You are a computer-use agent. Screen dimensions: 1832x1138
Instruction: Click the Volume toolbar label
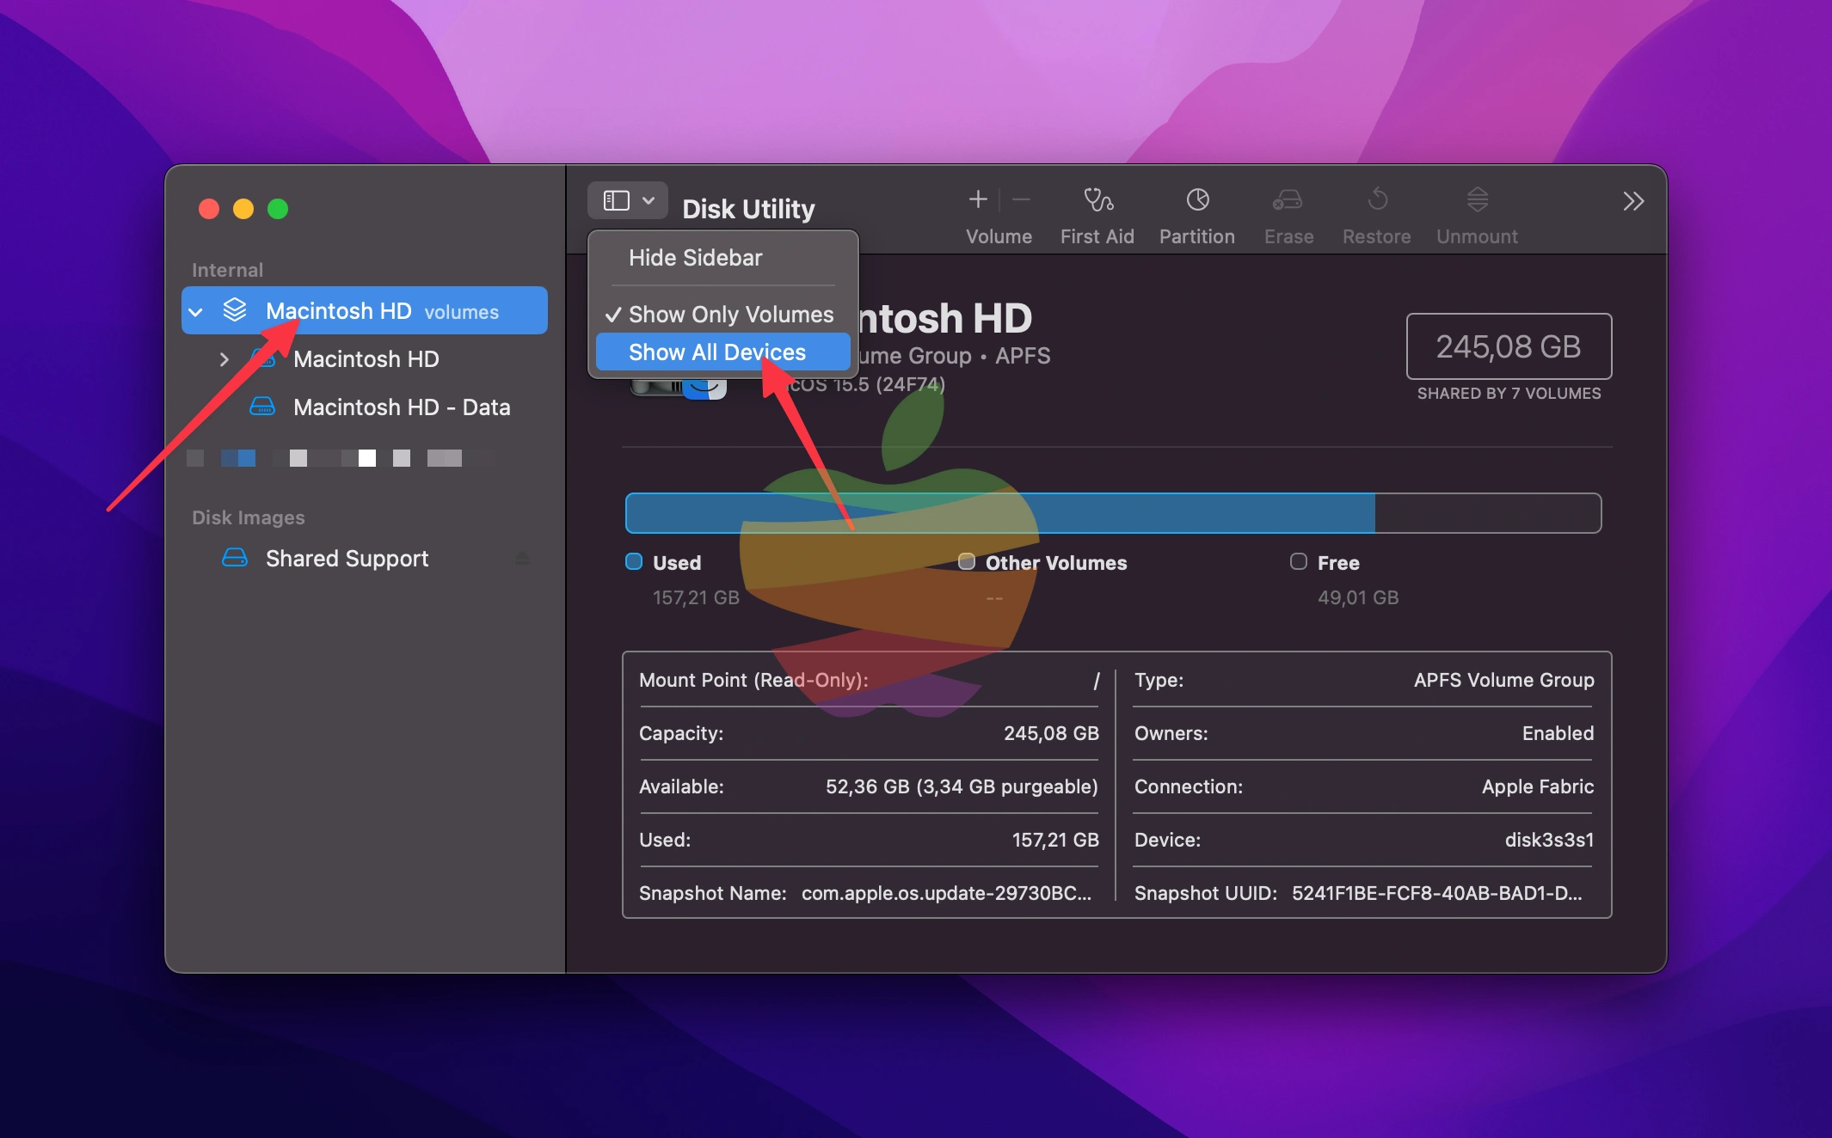pyautogui.click(x=999, y=237)
